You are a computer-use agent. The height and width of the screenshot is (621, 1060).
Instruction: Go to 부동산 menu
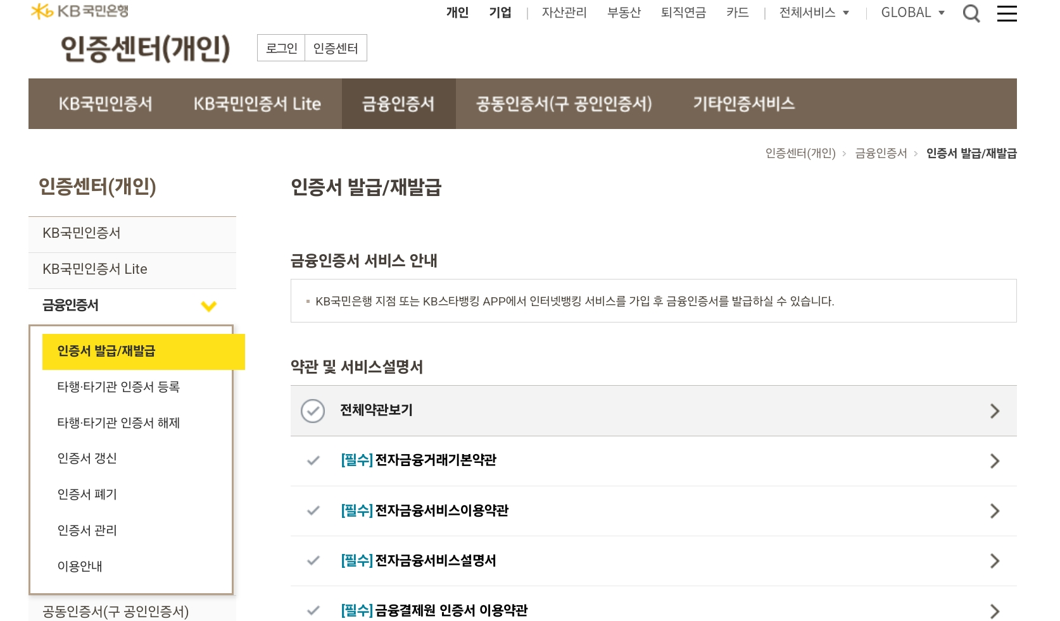tap(624, 13)
